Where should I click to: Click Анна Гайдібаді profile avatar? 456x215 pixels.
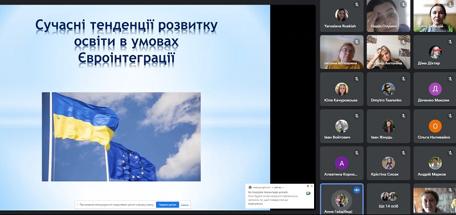[x=341, y=200]
